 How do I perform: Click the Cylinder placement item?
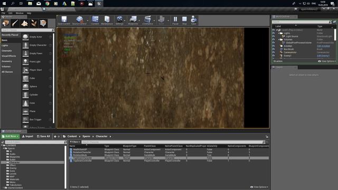pos(37,95)
